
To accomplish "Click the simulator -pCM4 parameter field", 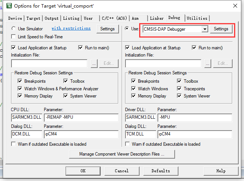I will [x=81, y=134].
